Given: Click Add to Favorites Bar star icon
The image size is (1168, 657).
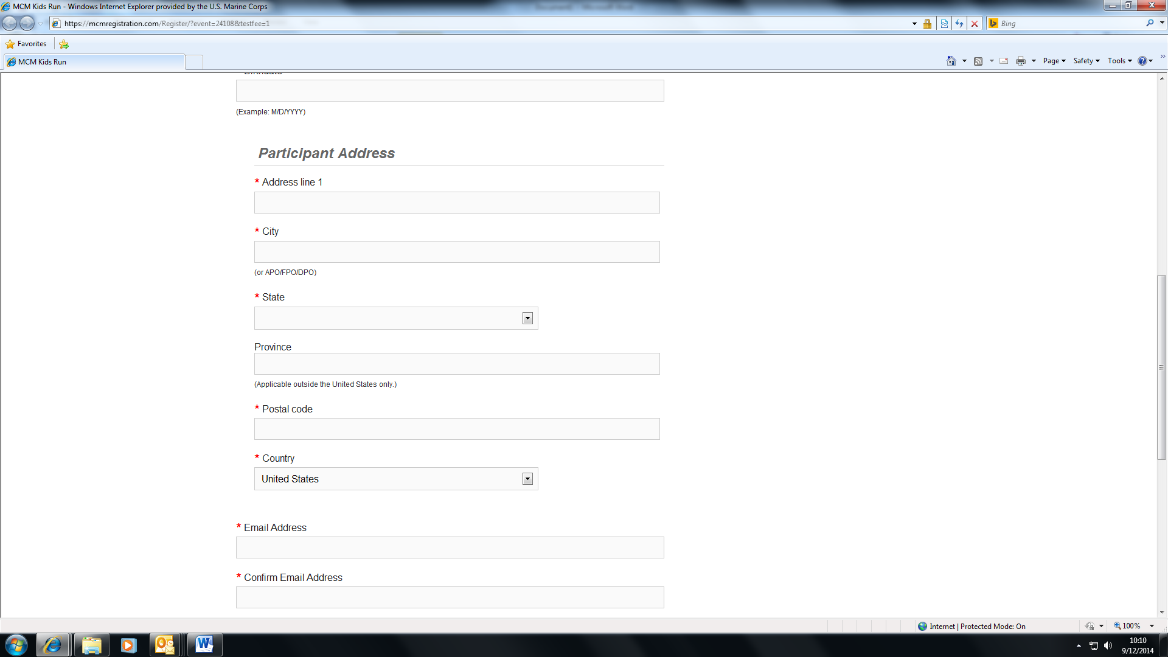Looking at the screenshot, I should 64,44.
